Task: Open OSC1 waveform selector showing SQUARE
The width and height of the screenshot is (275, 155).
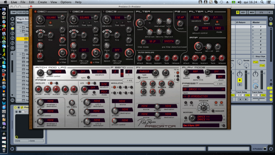Action: tap(51, 18)
